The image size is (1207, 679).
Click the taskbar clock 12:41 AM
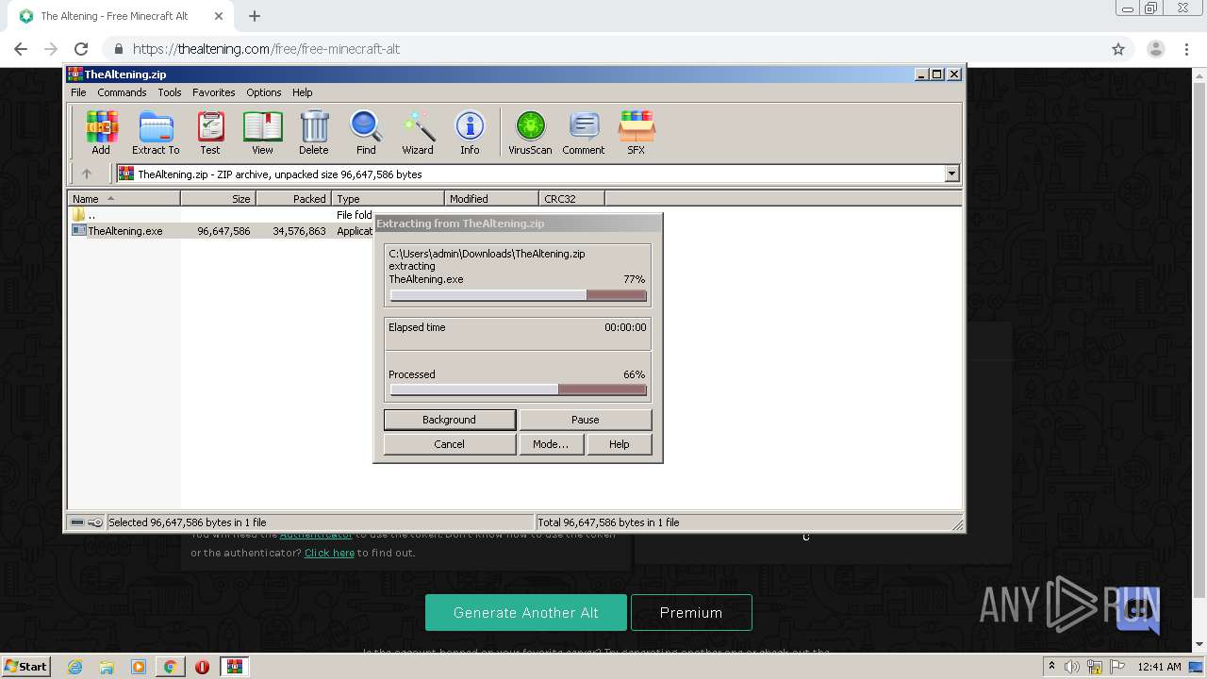pos(1159,667)
